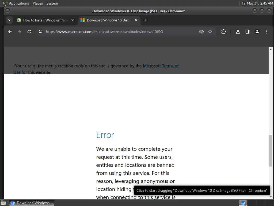Open site information icon in address bar
The width and height of the screenshot is (274, 206).
41,32
